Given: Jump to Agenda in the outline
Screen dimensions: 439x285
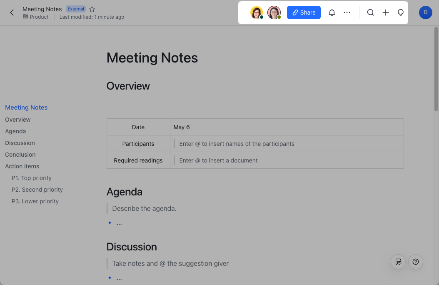Looking at the screenshot, I should coord(15,131).
